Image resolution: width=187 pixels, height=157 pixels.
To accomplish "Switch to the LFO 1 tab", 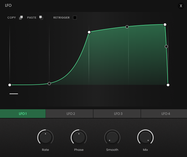I will [23, 114].
